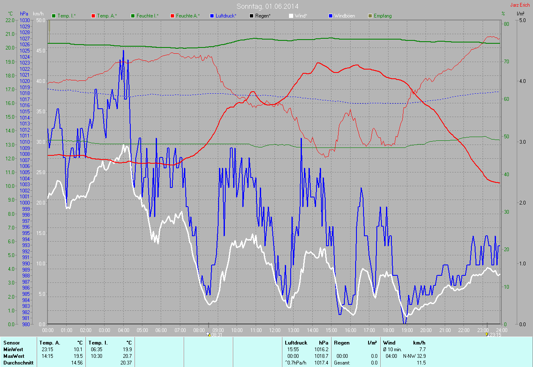Click the 'Sensor' header in the summary table
533x367 pixels.
11,343
